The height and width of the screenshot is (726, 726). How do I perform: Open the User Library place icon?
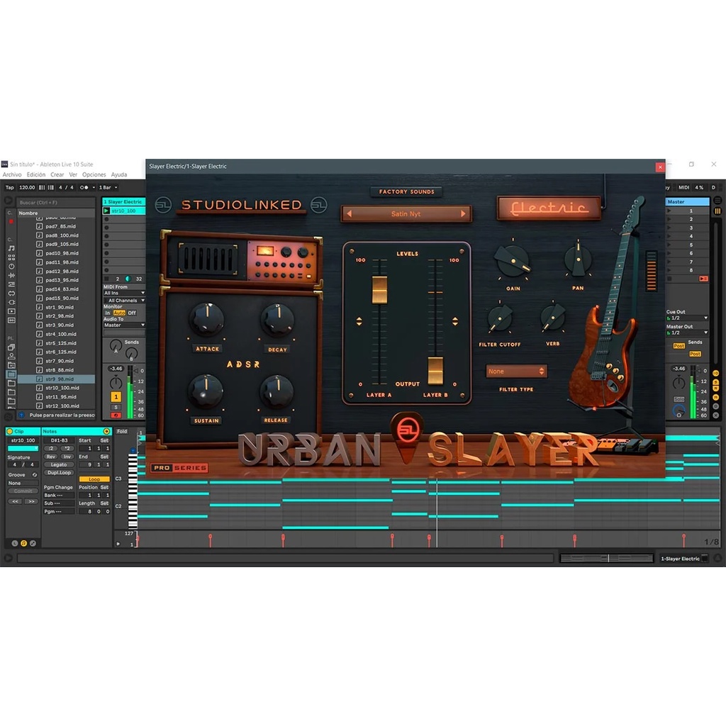(11, 356)
